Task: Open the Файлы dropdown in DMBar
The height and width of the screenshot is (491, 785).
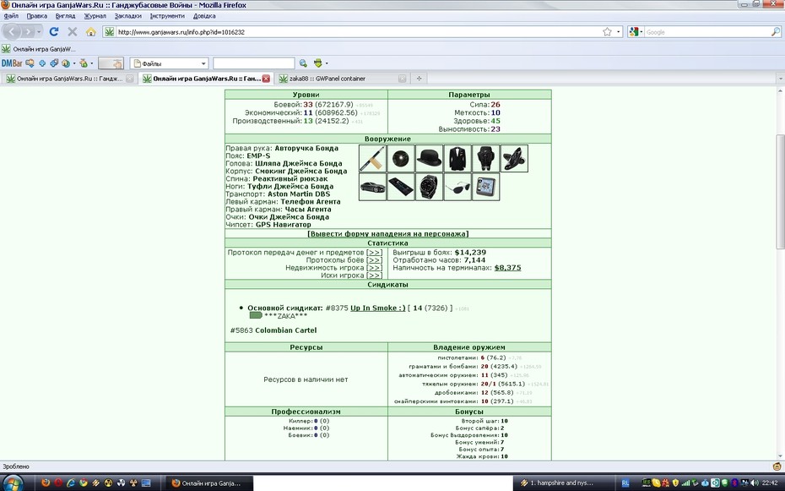Action: pyautogui.click(x=169, y=63)
